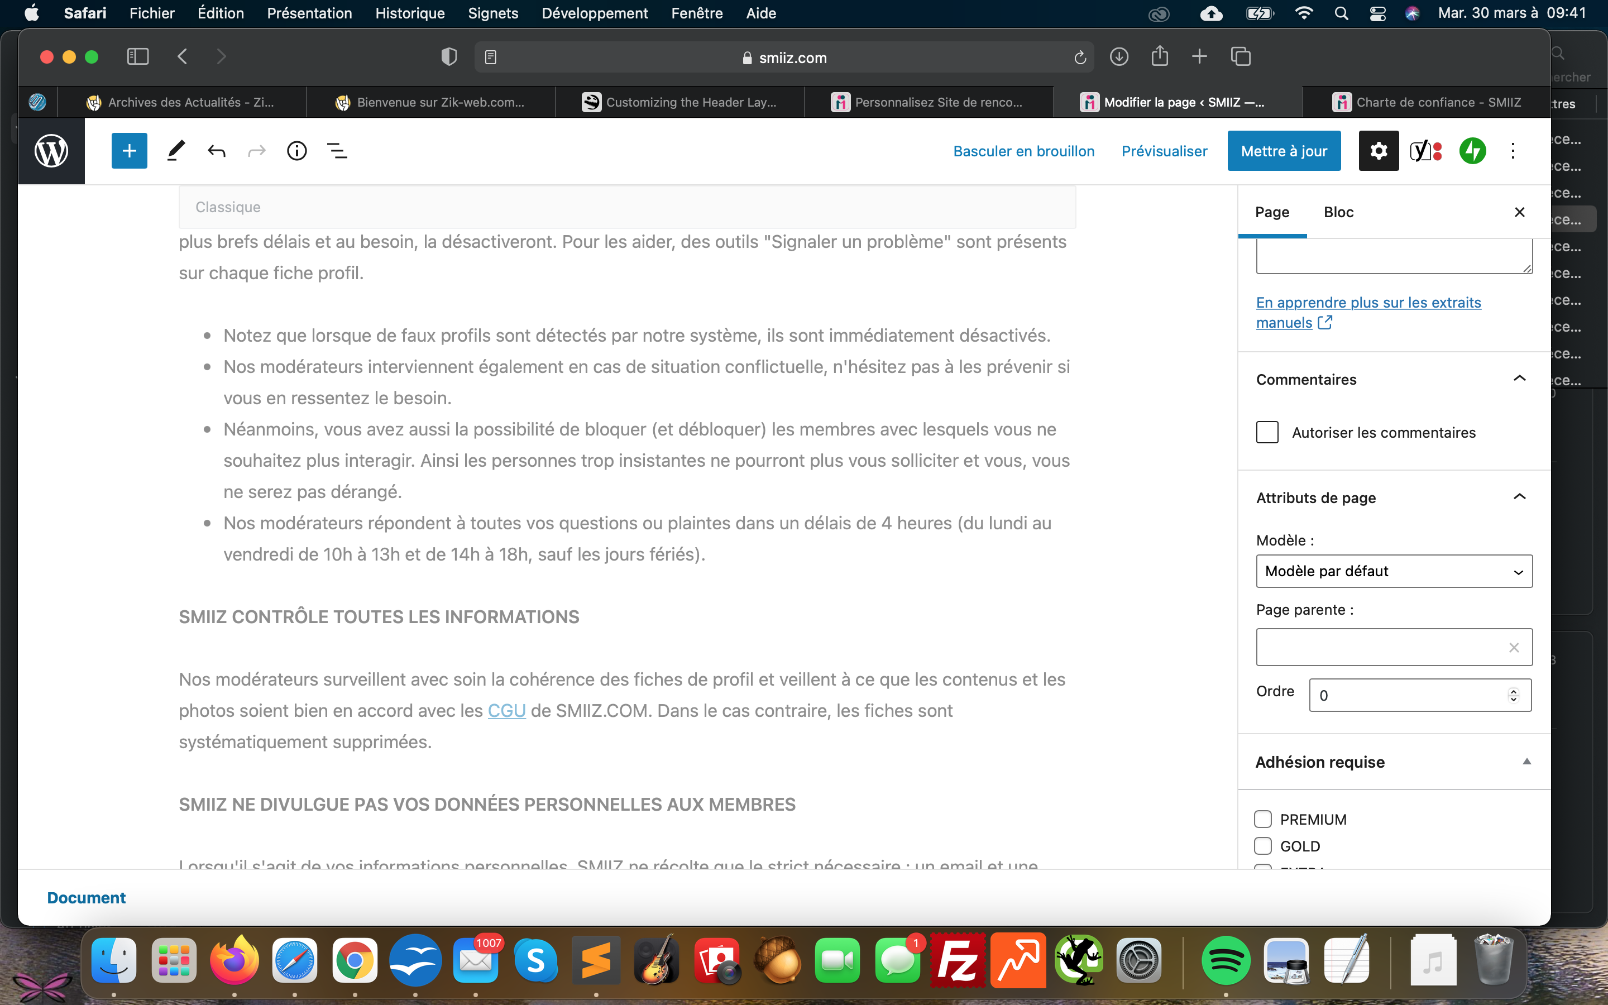Switch to Archives des Actualités tab
Image resolution: width=1608 pixels, height=1005 pixels.
click(181, 102)
